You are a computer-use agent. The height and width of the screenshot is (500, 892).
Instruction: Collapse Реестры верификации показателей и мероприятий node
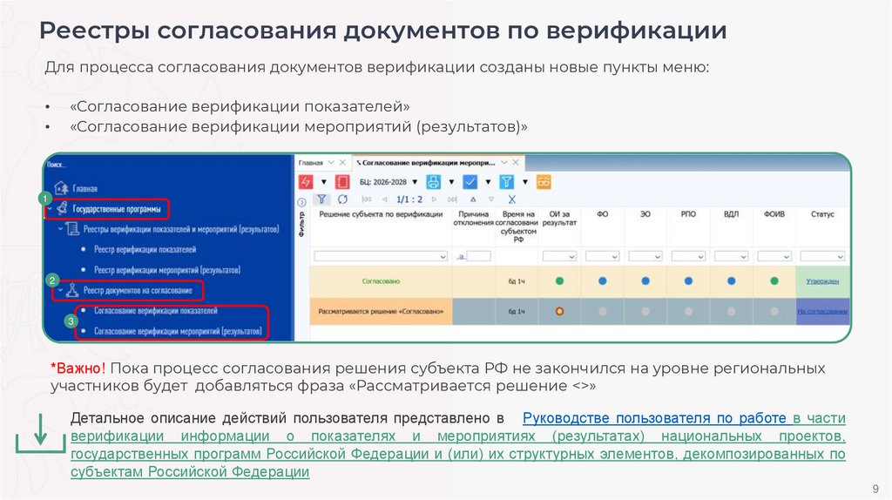pos(60,229)
